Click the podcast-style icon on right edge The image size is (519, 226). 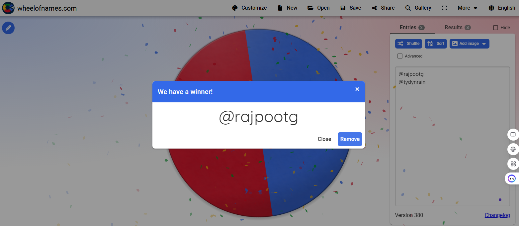click(513, 149)
